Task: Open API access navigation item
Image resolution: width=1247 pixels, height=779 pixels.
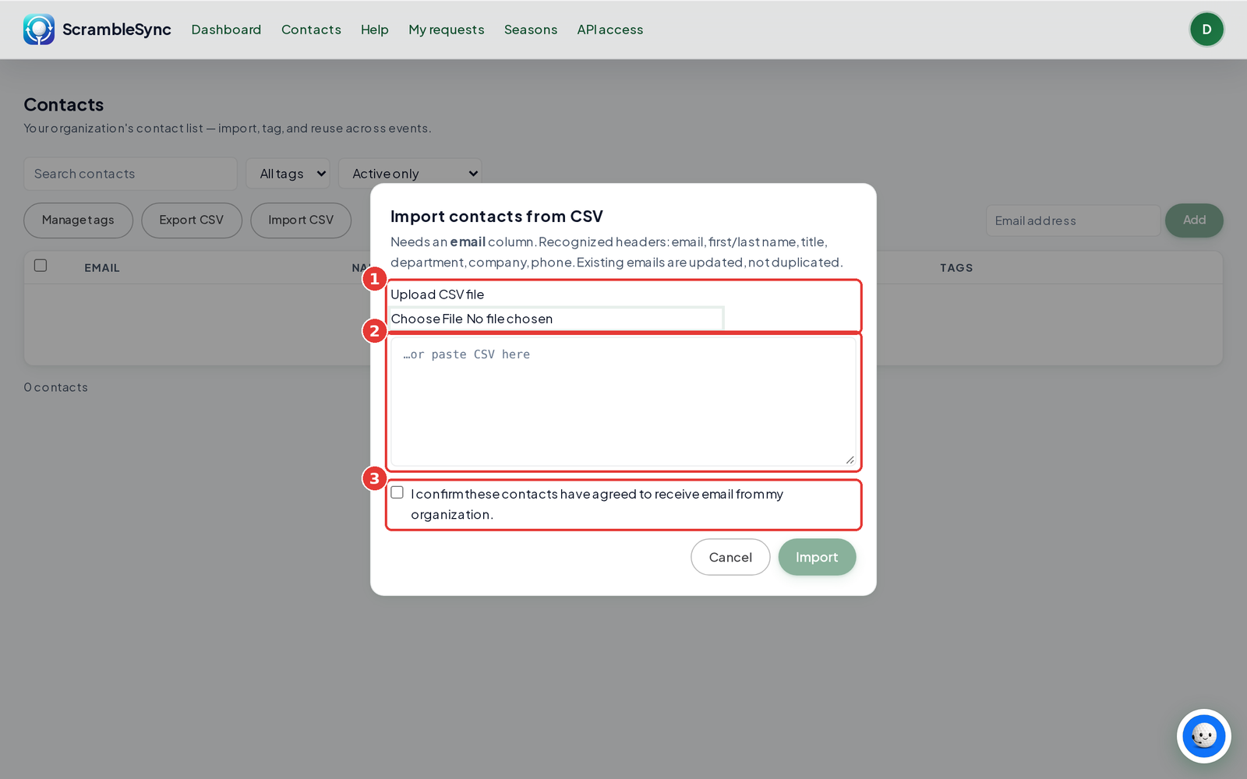Action: click(x=610, y=30)
